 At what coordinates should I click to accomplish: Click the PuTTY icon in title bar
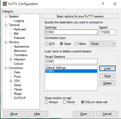click(x=5, y=4)
